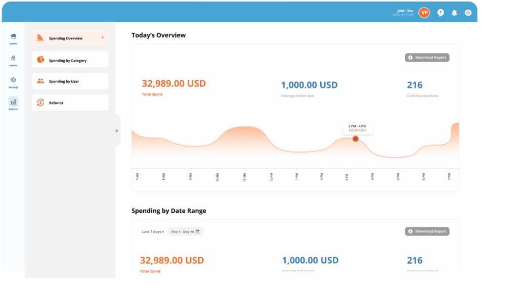Open the notifications bell icon
The height and width of the screenshot is (291, 518).
coord(454,13)
